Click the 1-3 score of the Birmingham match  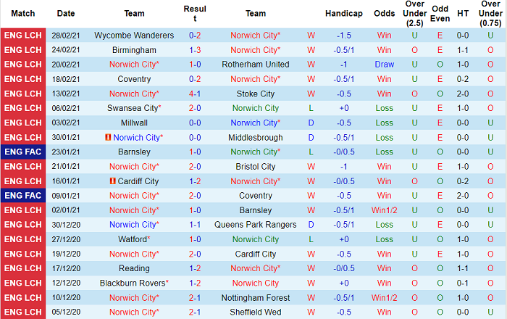pos(196,50)
